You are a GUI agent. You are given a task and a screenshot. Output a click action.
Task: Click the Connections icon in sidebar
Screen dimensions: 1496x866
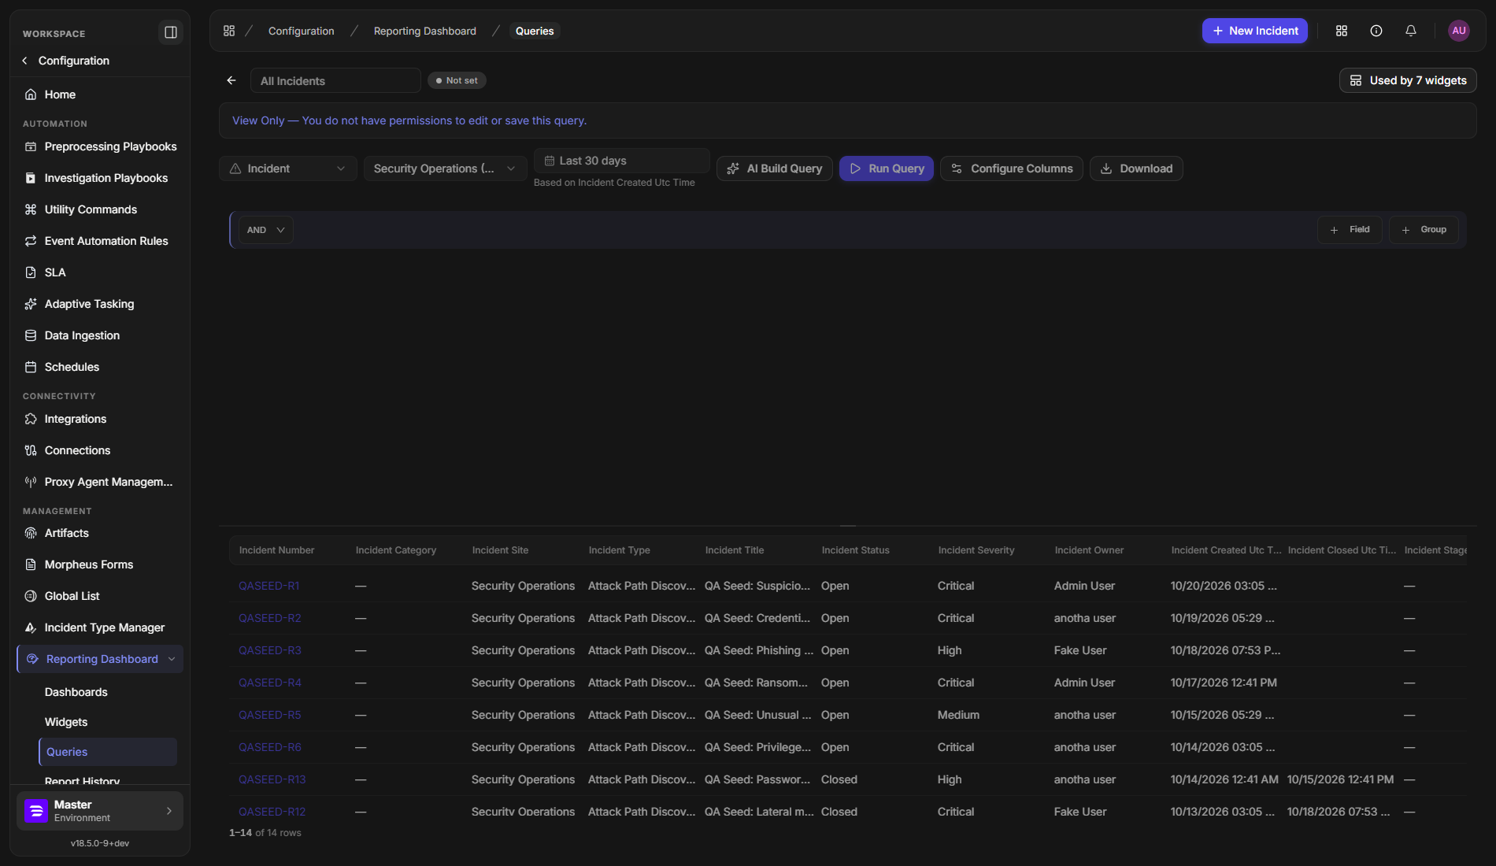pyautogui.click(x=31, y=450)
